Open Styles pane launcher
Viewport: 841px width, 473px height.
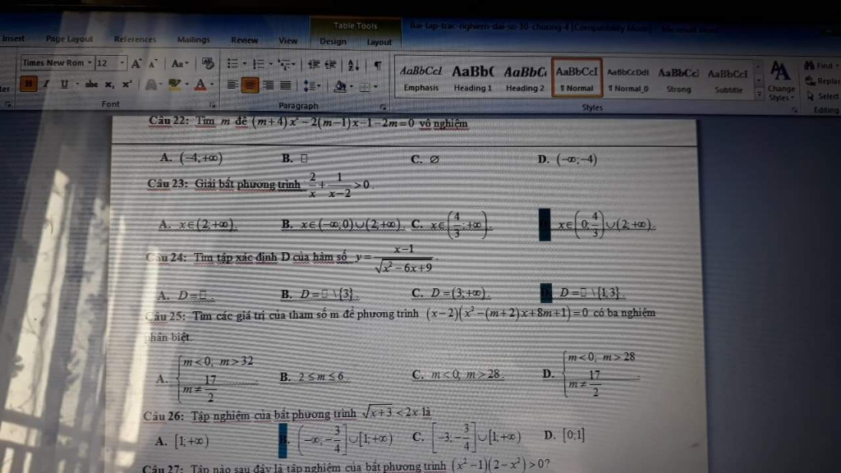point(794,109)
